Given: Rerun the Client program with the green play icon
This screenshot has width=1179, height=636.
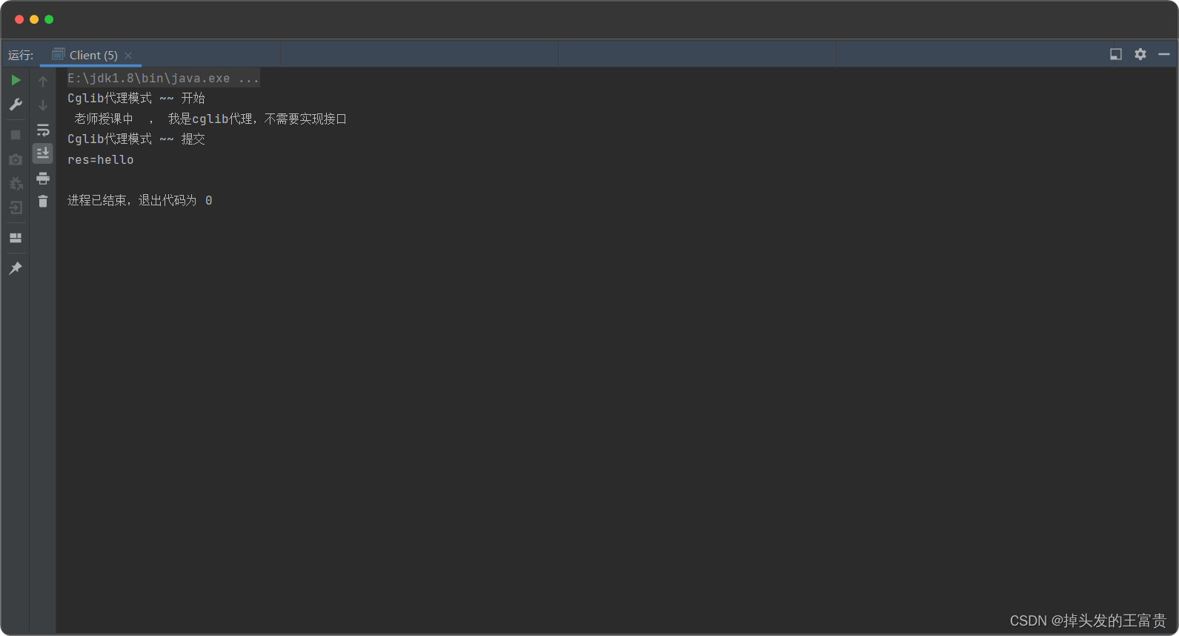Looking at the screenshot, I should tap(16, 80).
